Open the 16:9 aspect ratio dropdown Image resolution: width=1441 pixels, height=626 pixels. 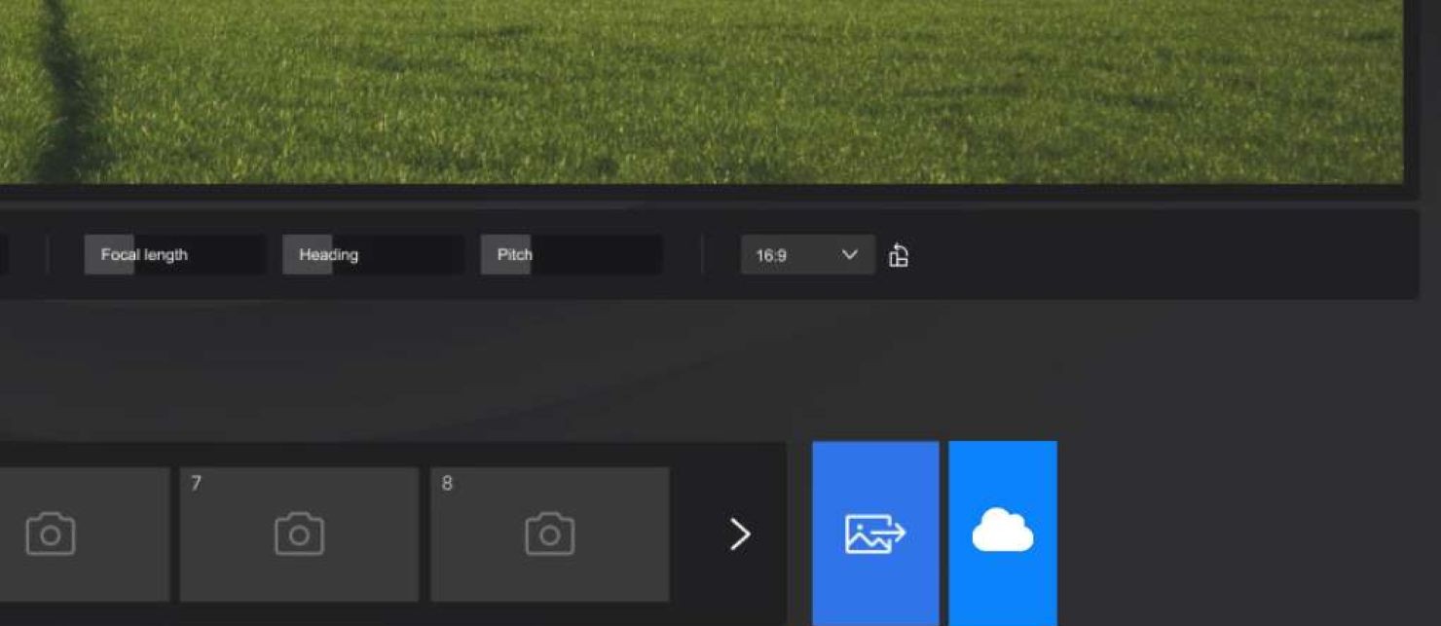pos(807,255)
